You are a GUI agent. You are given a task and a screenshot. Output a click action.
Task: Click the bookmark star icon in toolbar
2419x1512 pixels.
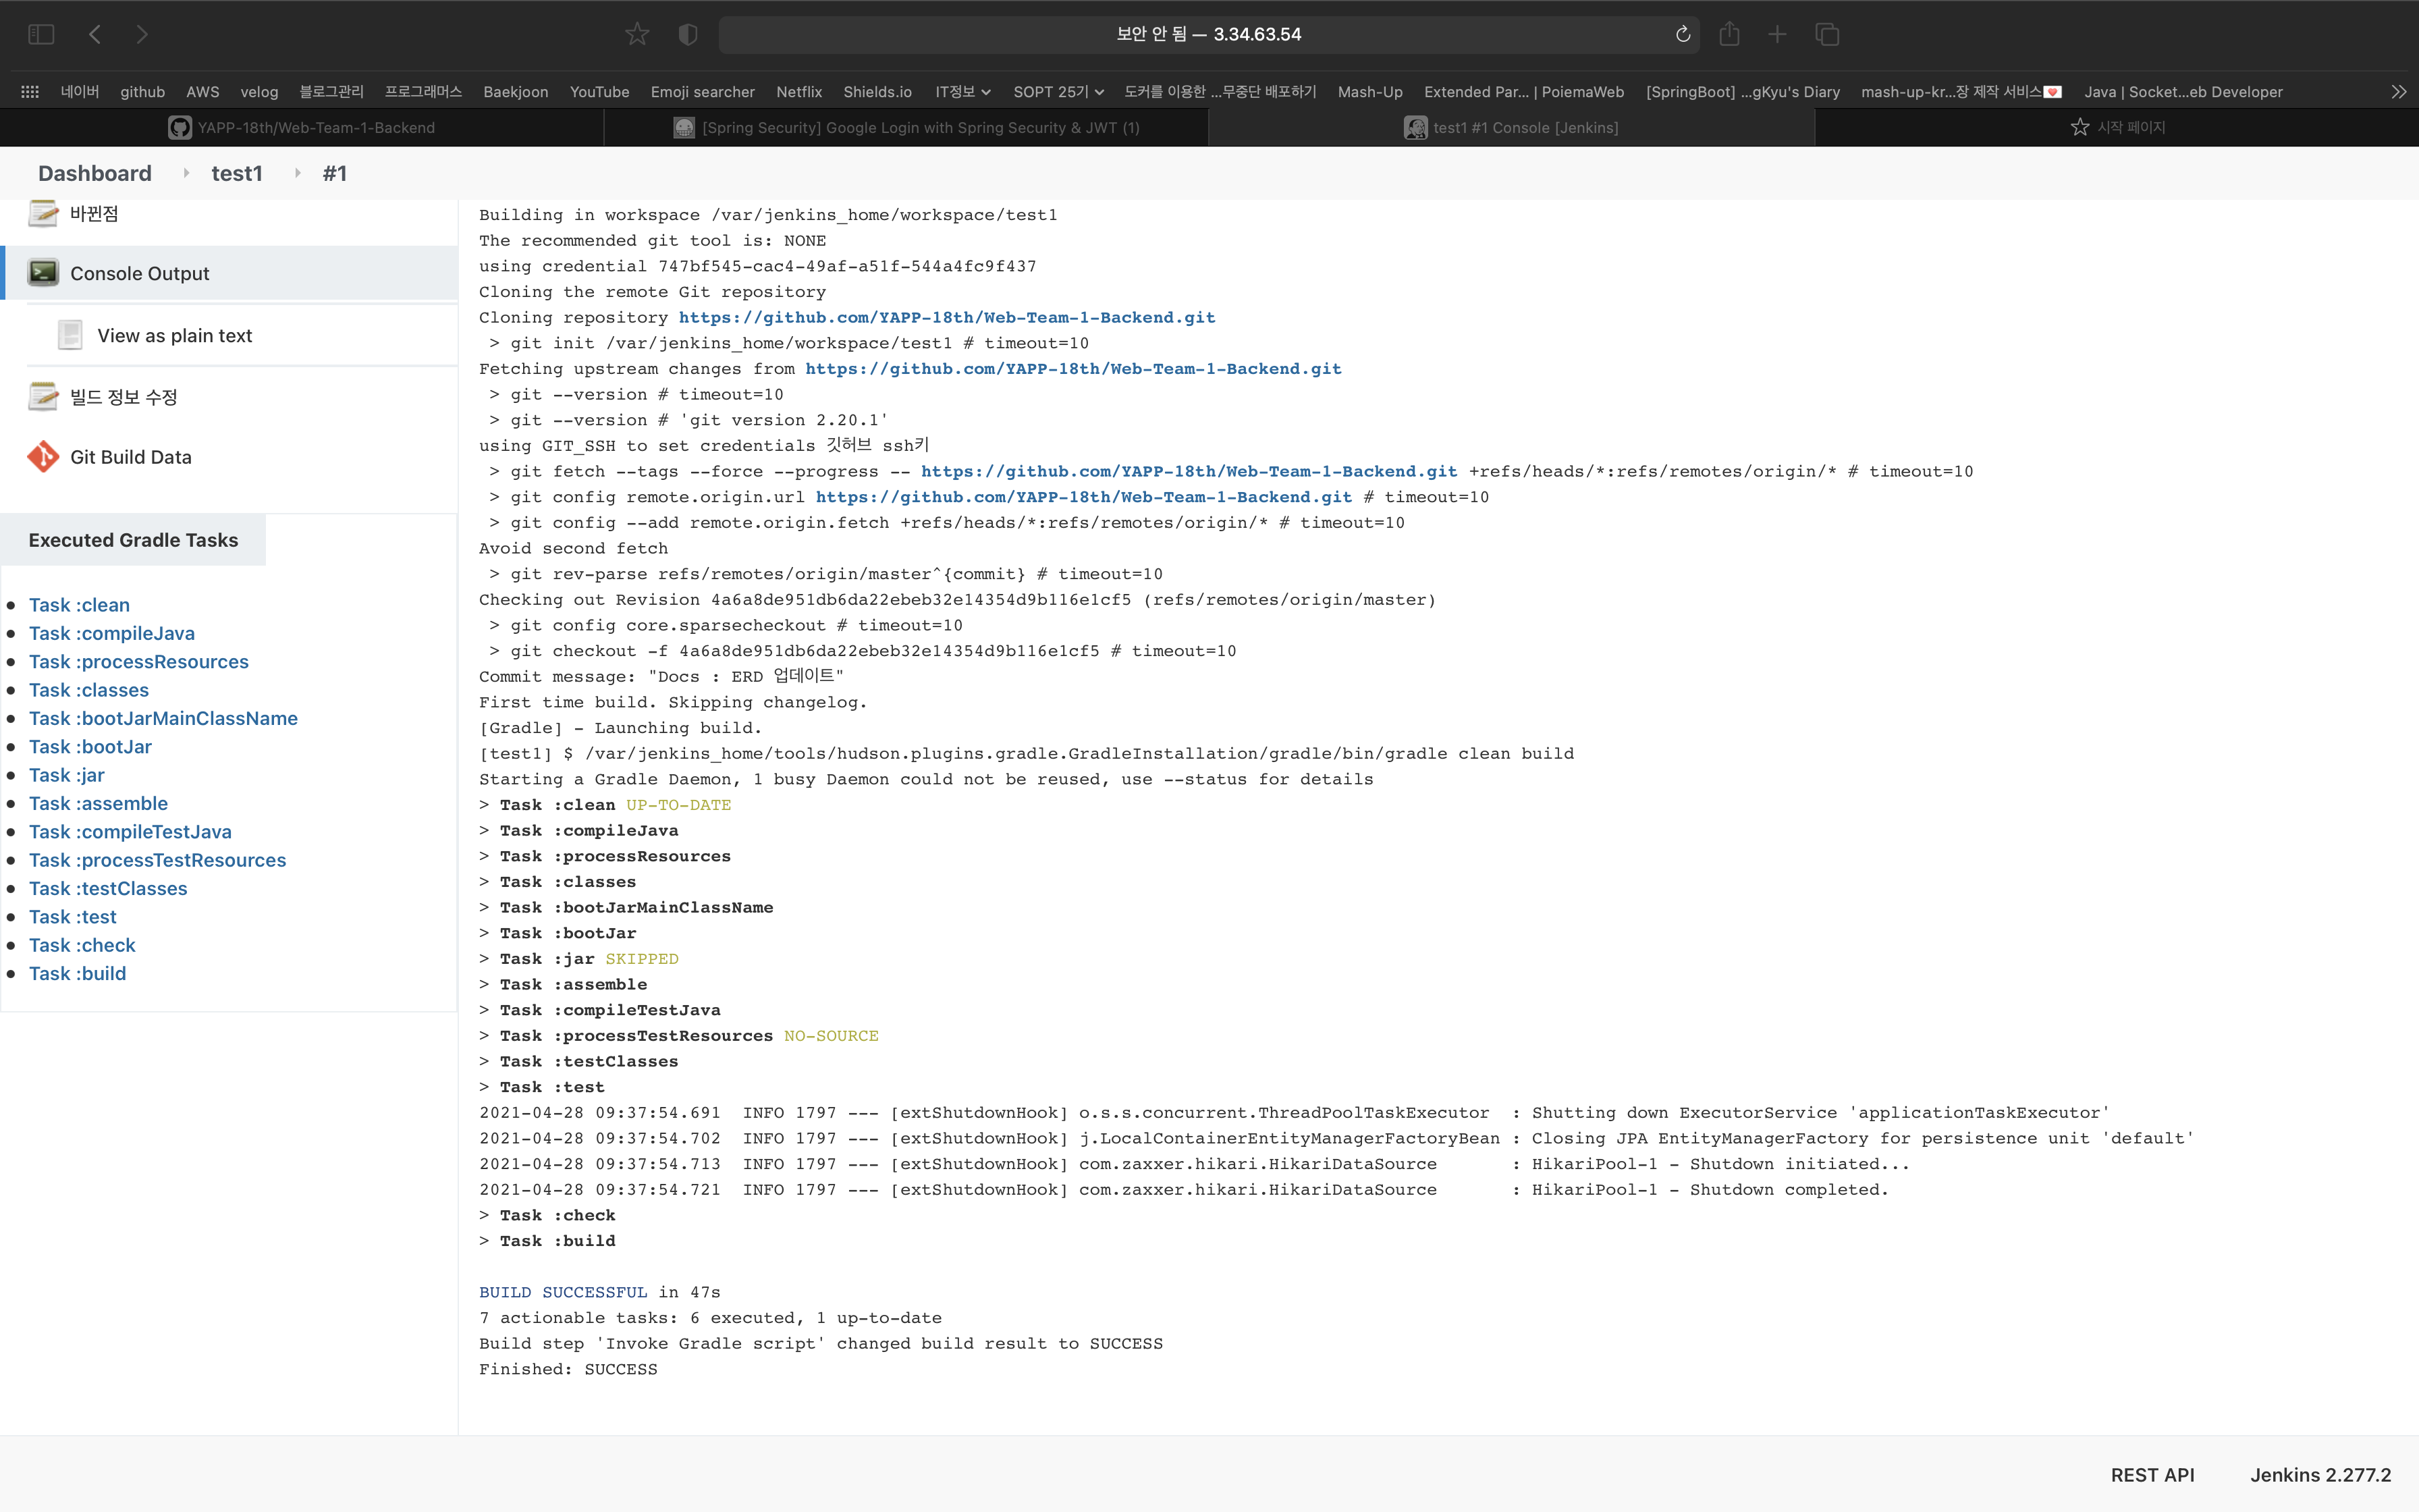(636, 34)
